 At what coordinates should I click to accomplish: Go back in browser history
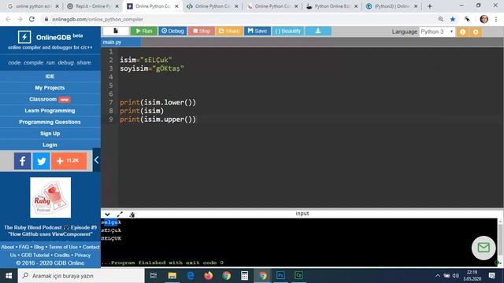click(8, 19)
